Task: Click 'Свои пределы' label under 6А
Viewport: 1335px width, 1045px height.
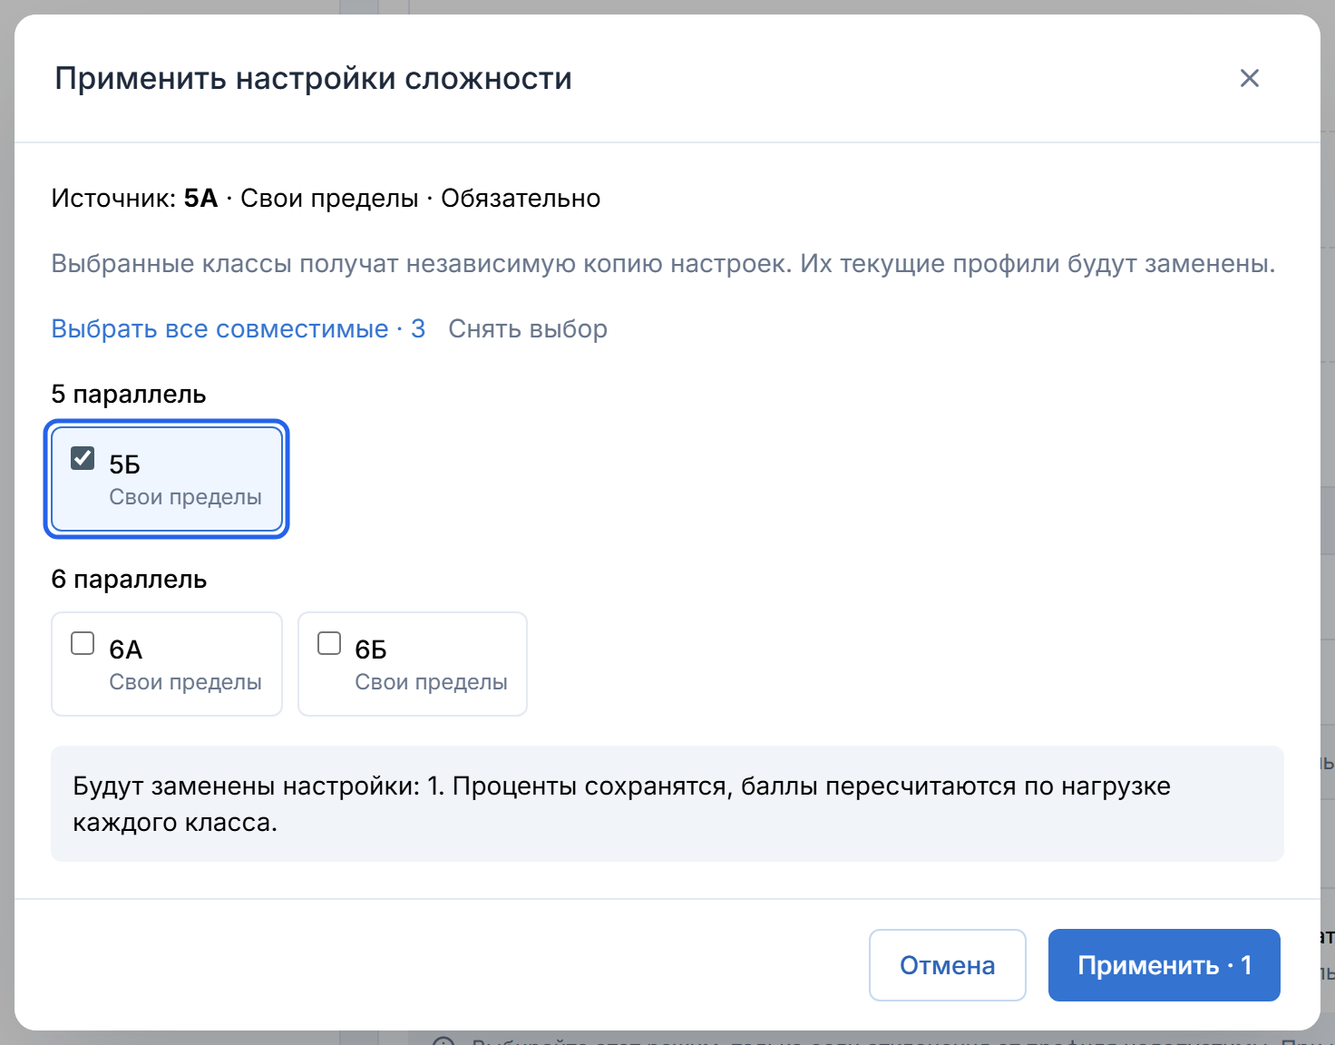Action: pos(185,682)
